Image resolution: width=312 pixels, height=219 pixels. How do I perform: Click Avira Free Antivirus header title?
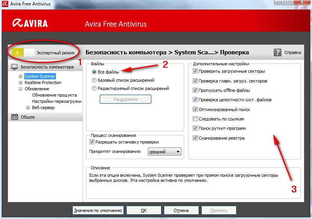point(116,24)
